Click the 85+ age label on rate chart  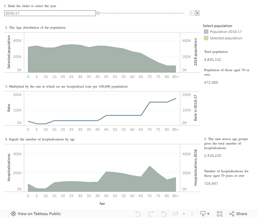click(176, 129)
